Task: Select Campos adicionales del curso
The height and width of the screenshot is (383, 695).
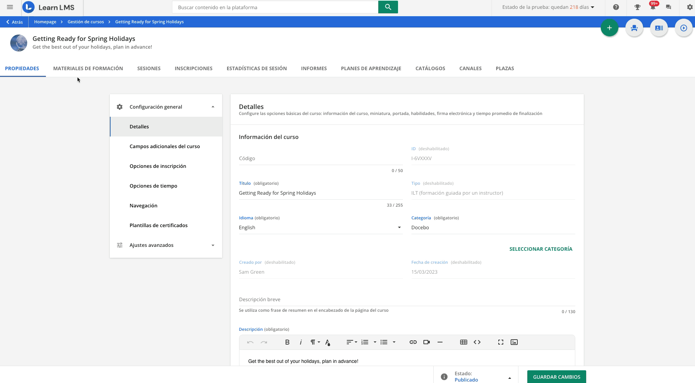Action: (166, 146)
